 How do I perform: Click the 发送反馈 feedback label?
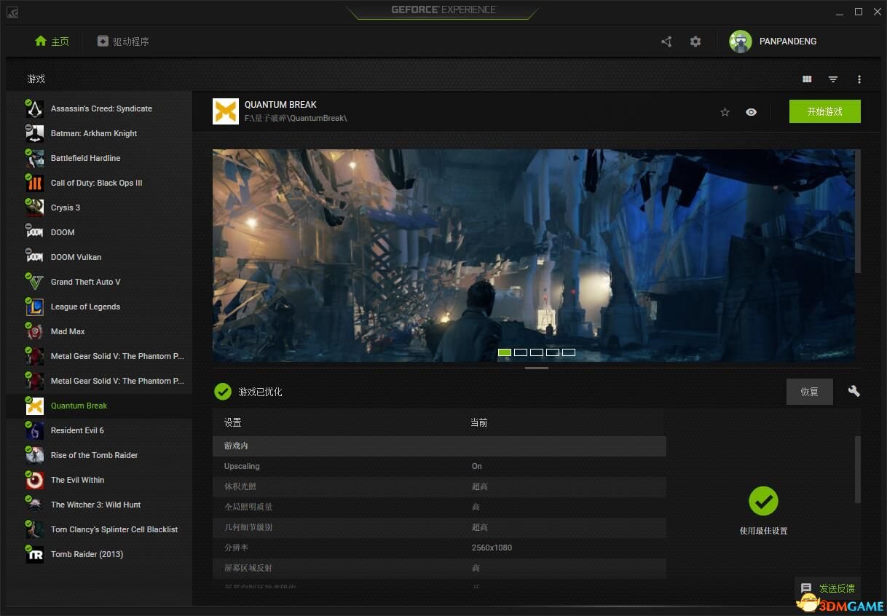click(x=837, y=588)
